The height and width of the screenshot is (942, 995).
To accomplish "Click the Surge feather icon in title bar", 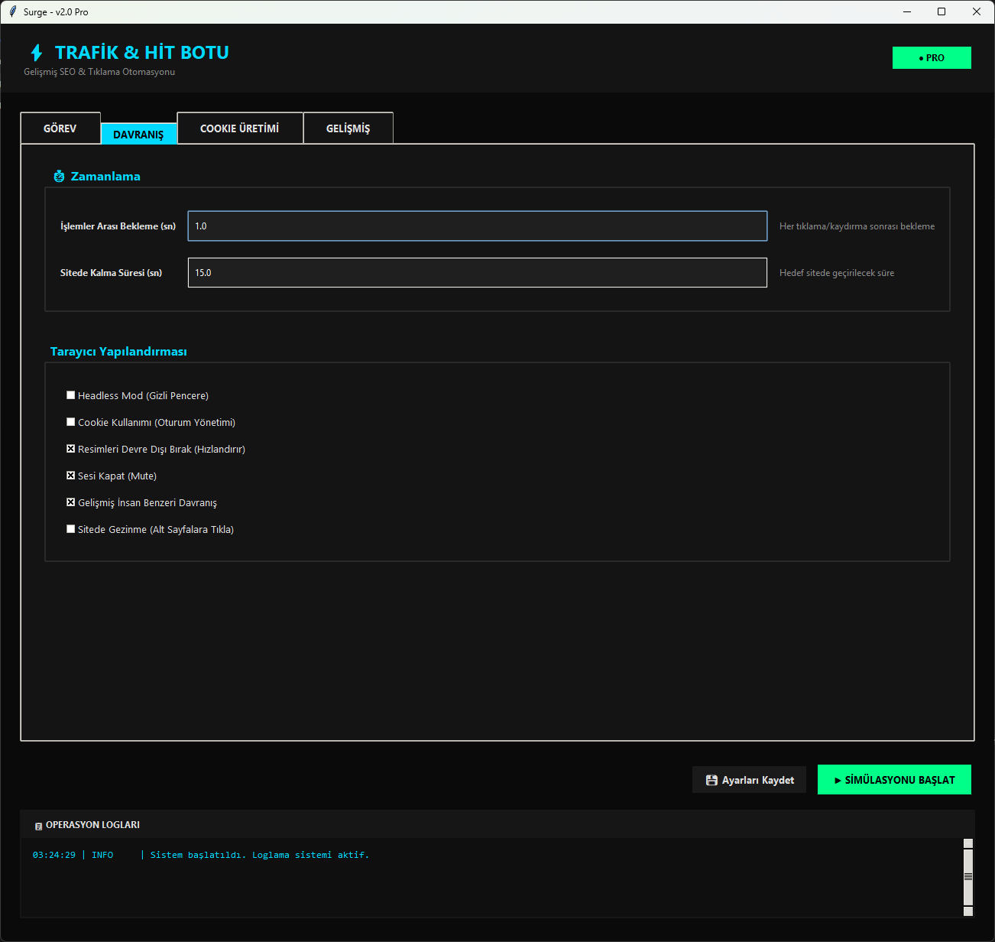I will coord(12,11).
